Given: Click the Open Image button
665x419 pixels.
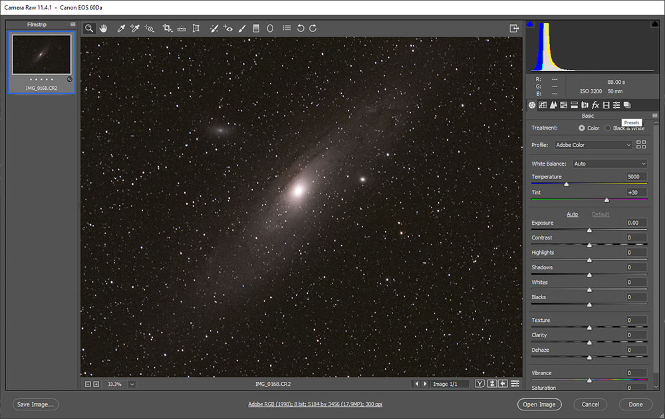Looking at the screenshot, I should (539, 404).
